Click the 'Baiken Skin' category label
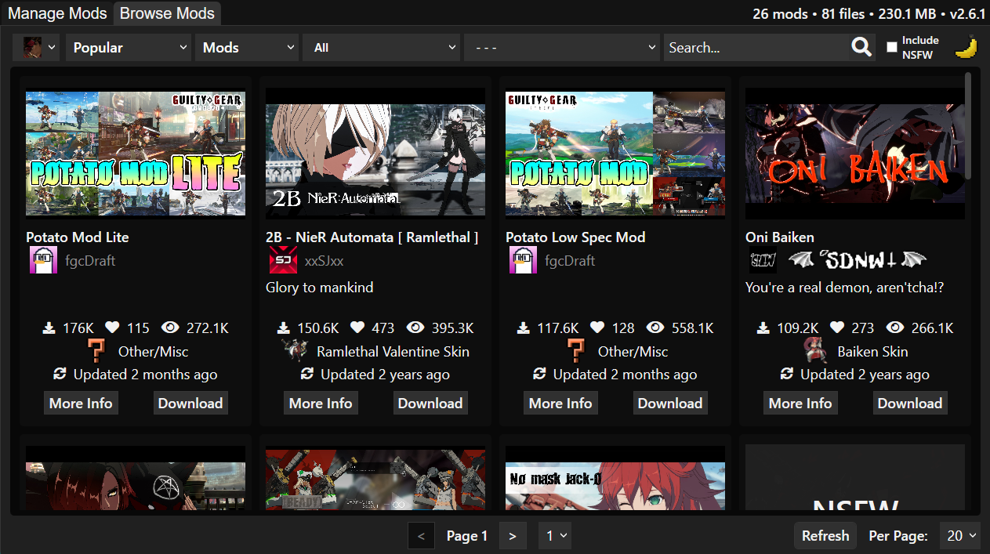This screenshot has width=990, height=554. click(872, 352)
